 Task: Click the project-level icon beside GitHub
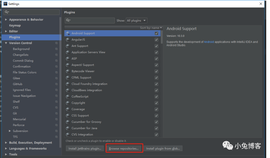pos(56,84)
